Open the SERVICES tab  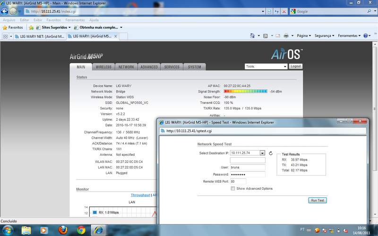[172, 67]
